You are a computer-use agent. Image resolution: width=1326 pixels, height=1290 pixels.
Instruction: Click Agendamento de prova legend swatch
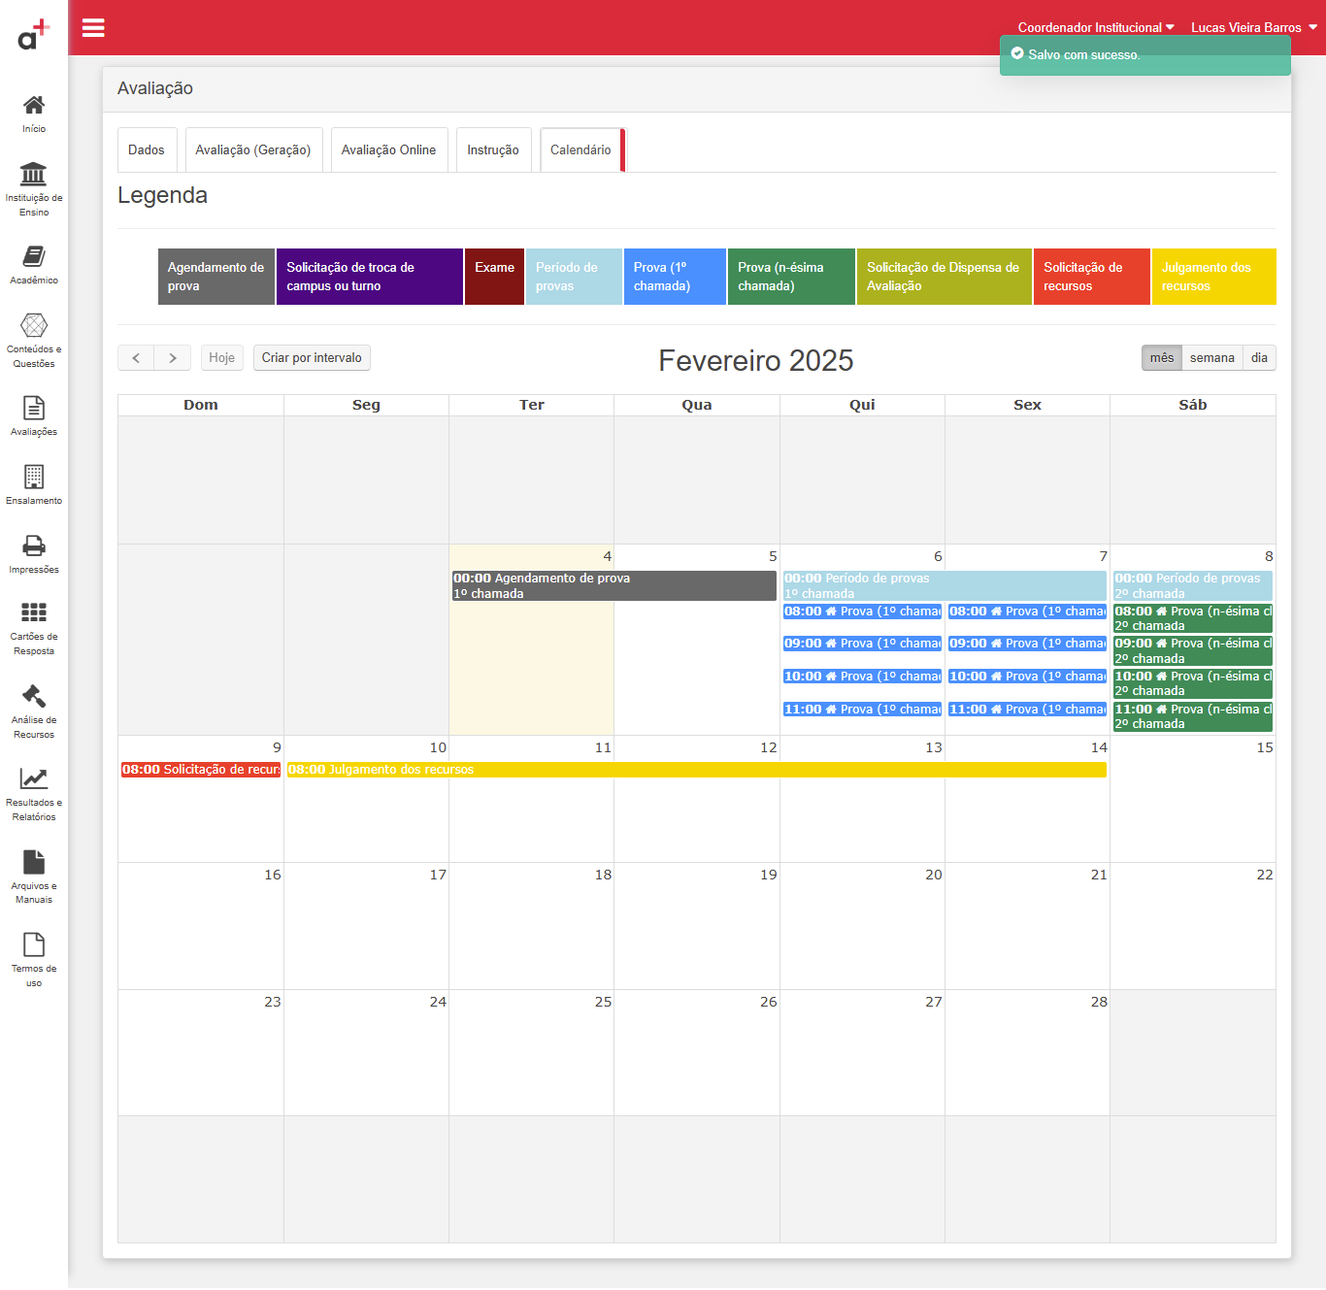point(216,277)
